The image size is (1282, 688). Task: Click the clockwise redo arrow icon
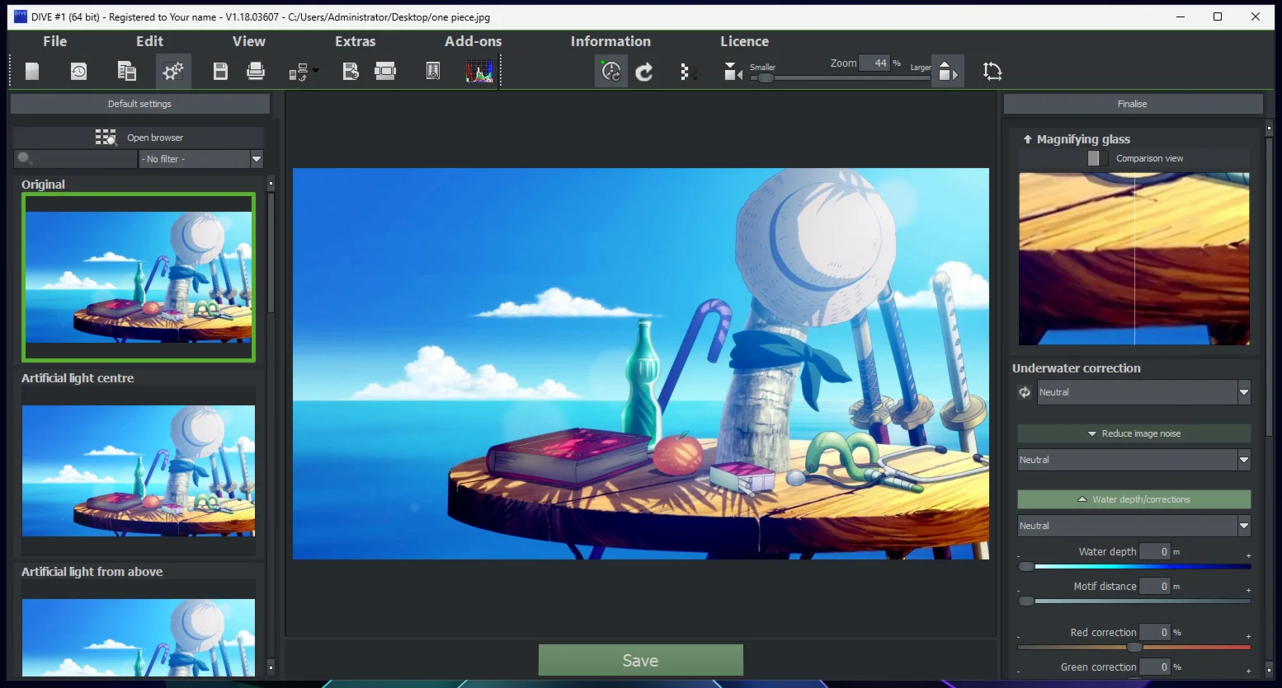point(644,73)
